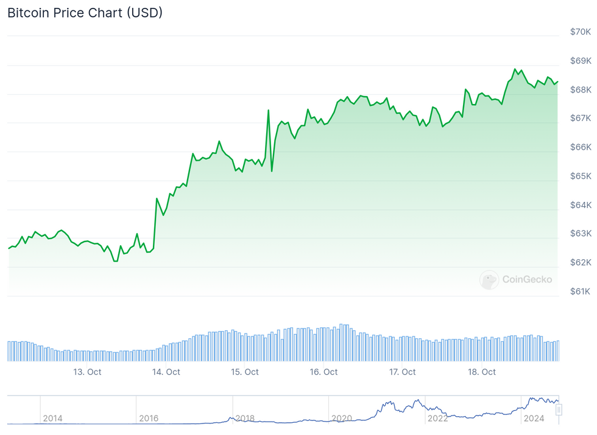
Task: Click the CoinGecko watermark text
Action: coord(527,280)
